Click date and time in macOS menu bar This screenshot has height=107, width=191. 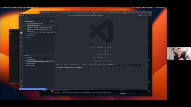coord(162,7)
